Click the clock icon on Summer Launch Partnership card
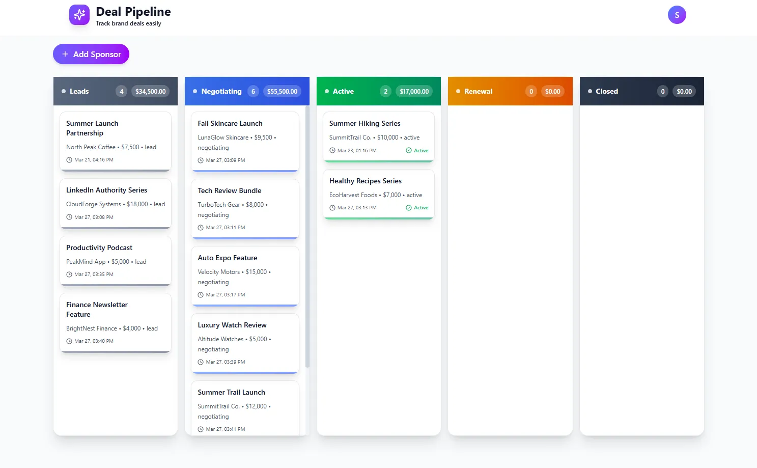The width and height of the screenshot is (757, 468). click(x=69, y=160)
